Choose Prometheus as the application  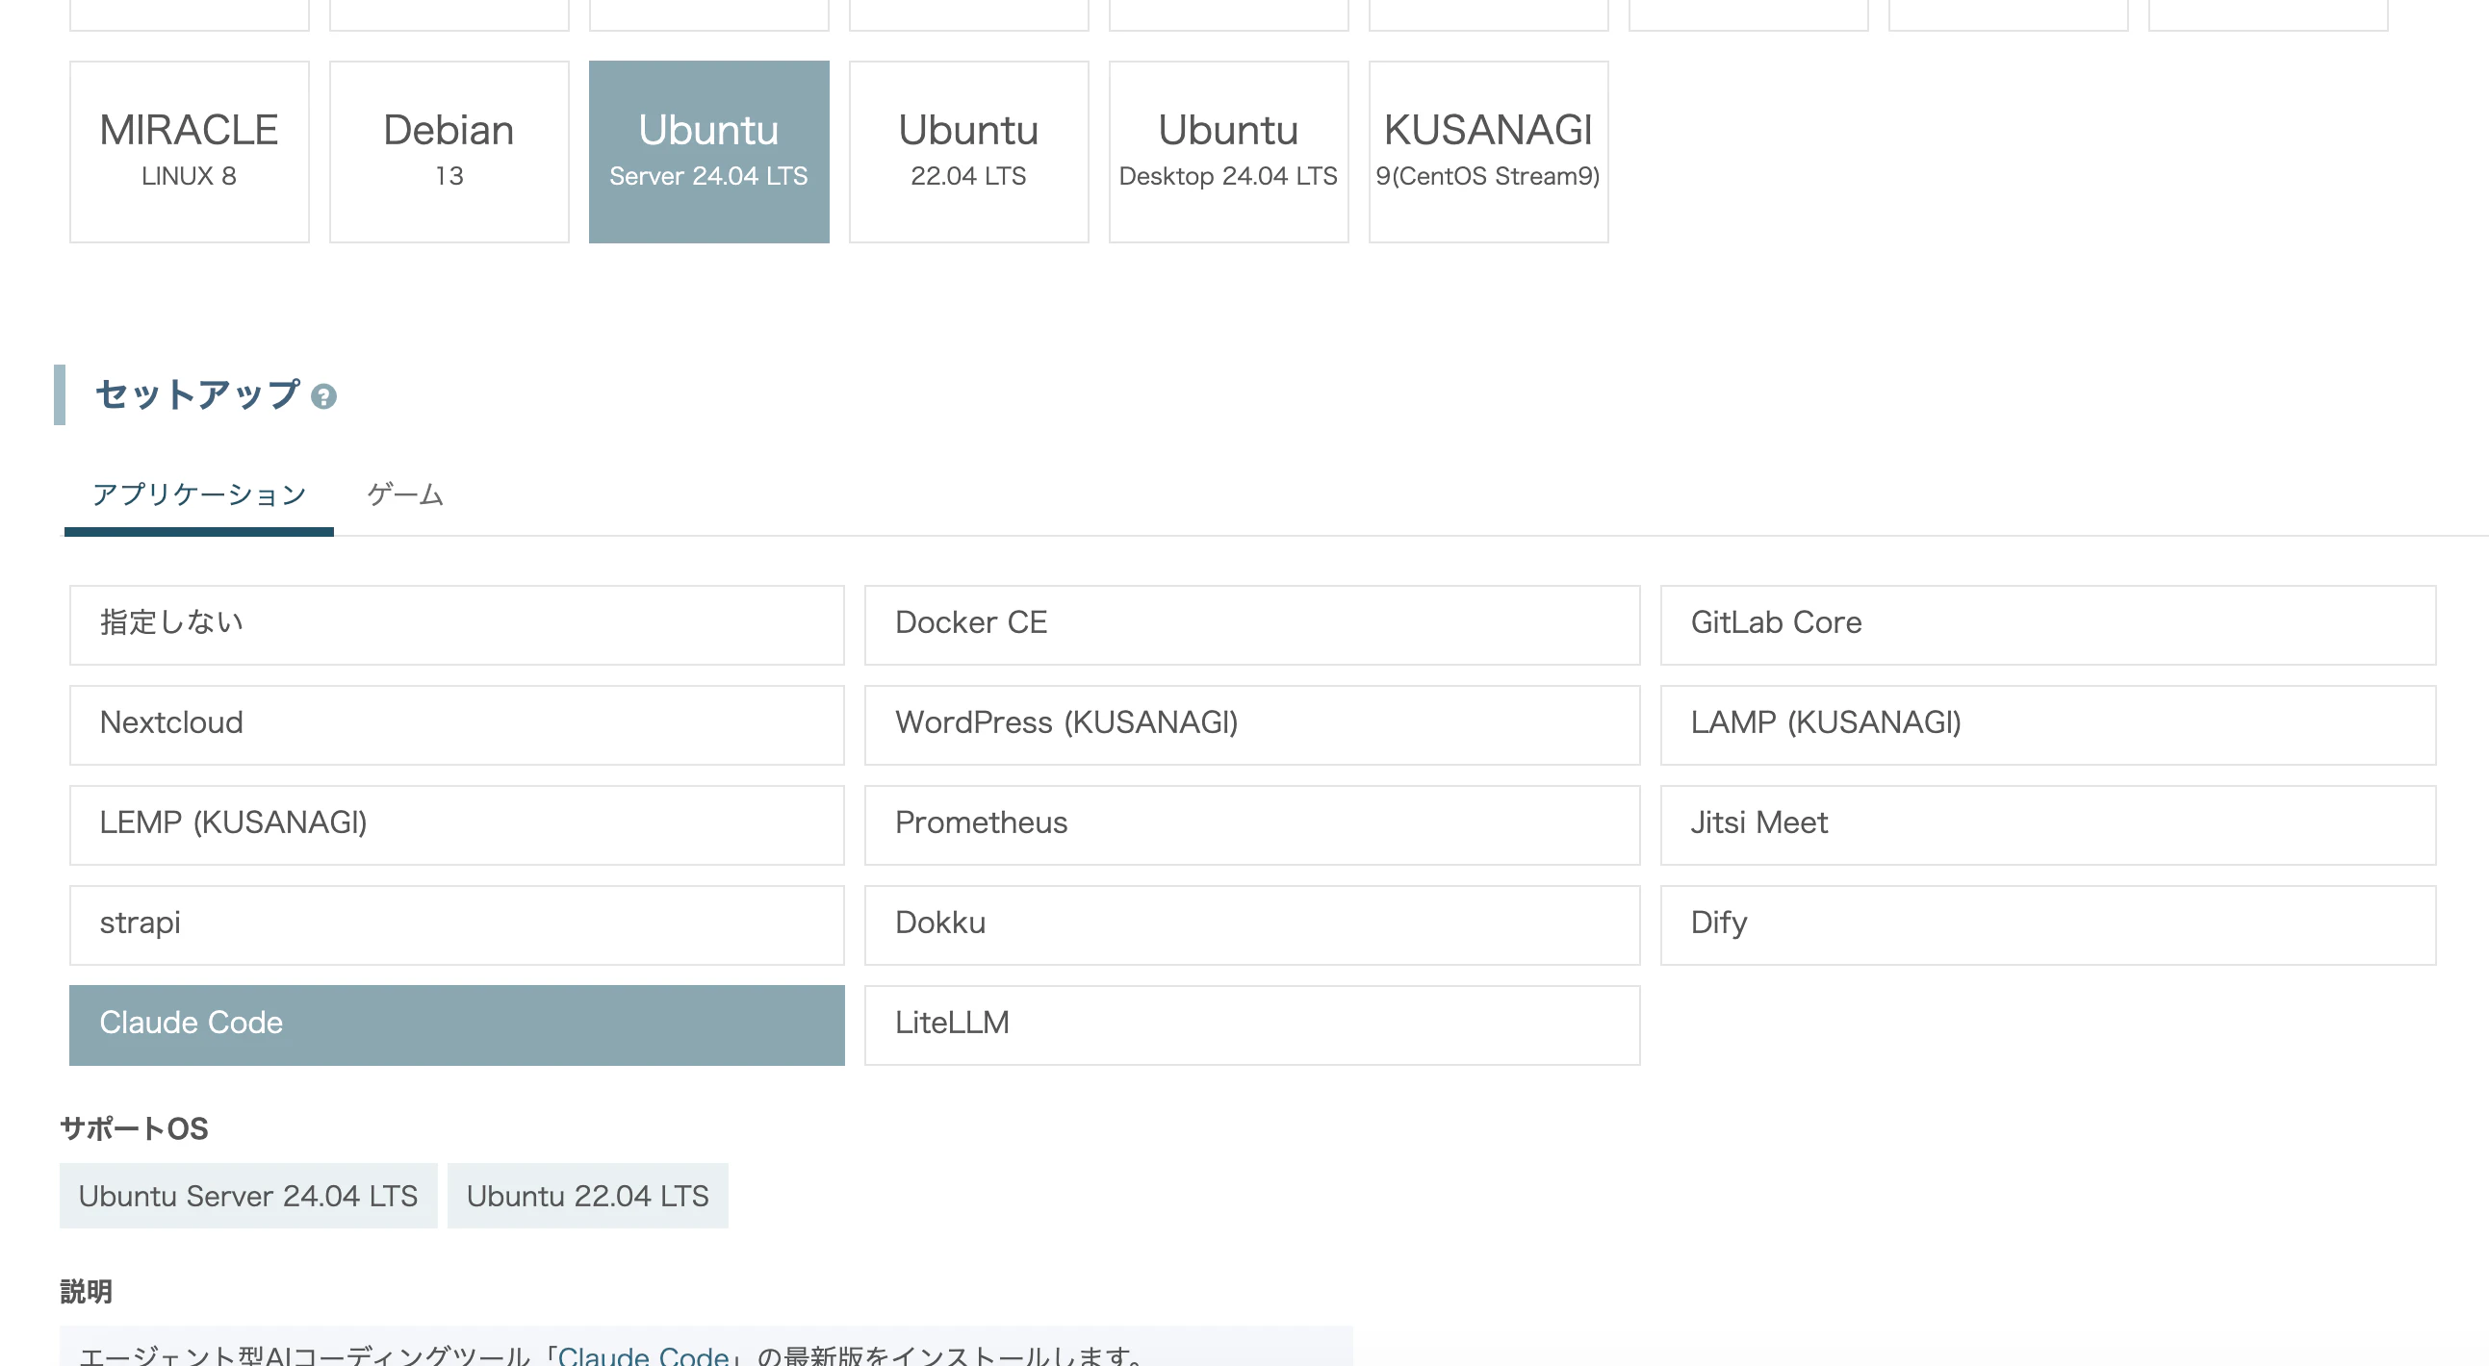tap(1252, 825)
